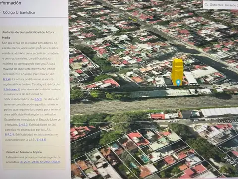Open article link 6.2.4
238x179 pixels.
tap(6, 79)
